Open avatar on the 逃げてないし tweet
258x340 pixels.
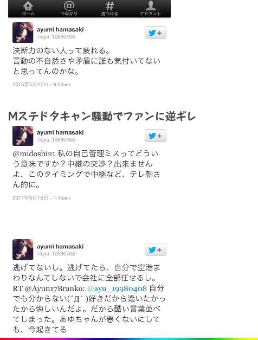coord(23,249)
